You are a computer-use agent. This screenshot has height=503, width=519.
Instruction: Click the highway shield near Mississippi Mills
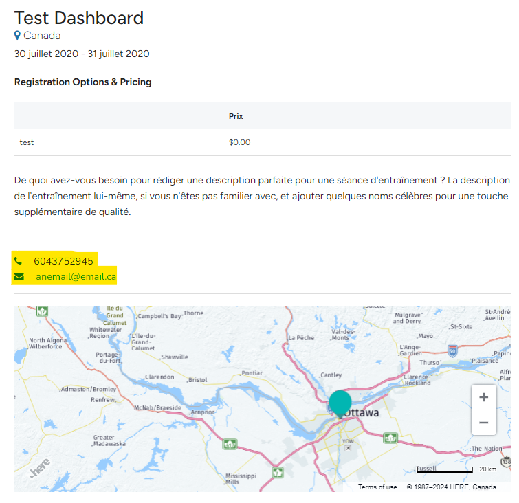(x=278, y=472)
